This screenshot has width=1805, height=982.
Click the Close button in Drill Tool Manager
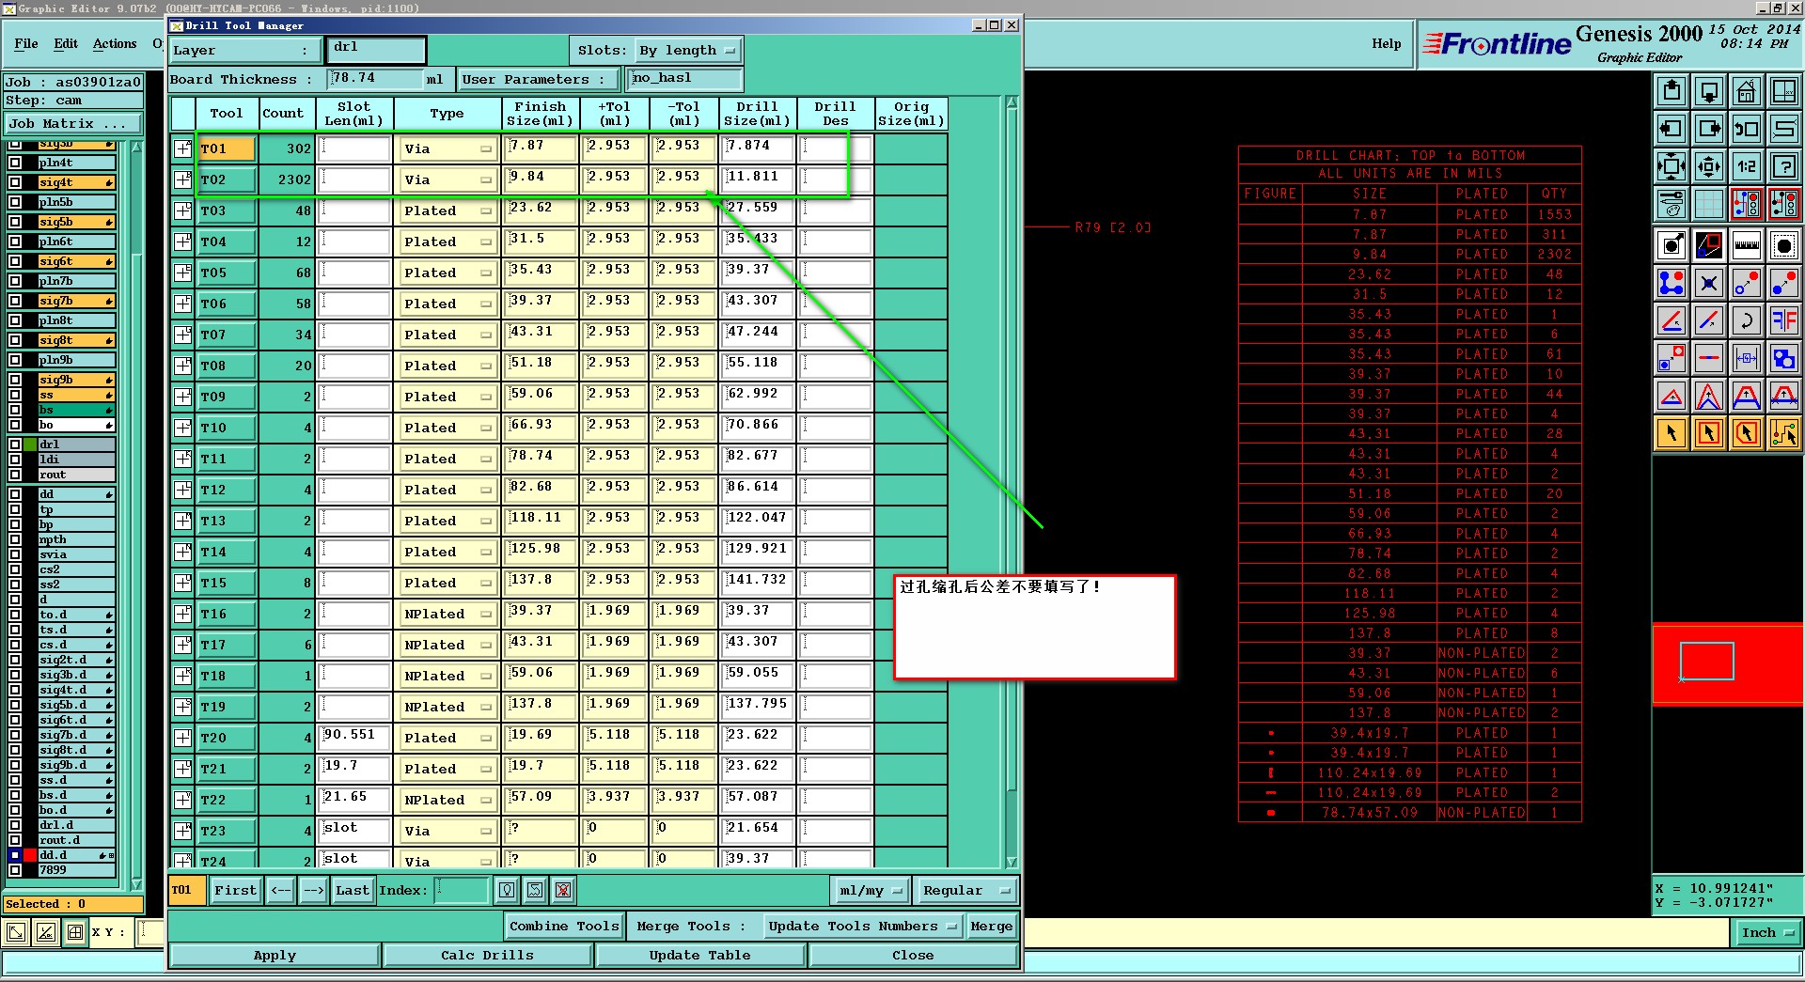click(913, 955)
